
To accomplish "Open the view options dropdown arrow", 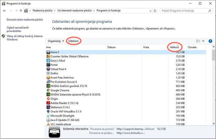I will (x=203, y=41).
